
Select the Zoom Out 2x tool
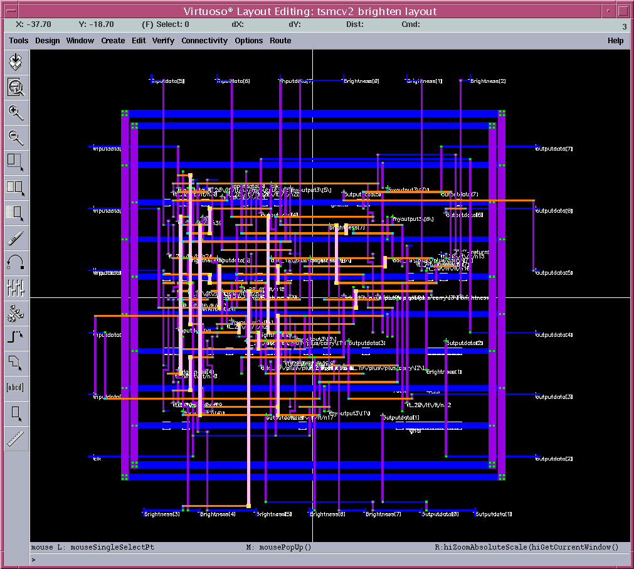pos(15,137)
